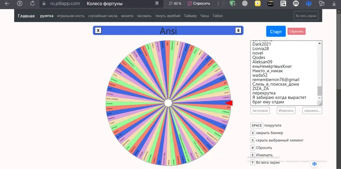Open the Спросить assistant button
Viewport: 341px width, 169px height.
(199, 3)
